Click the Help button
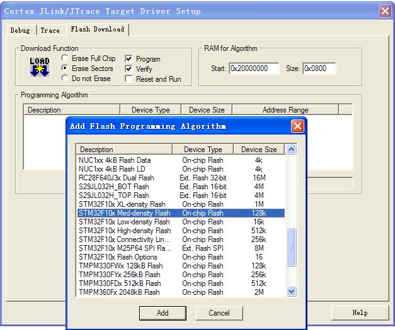The width and height of the screenshot is (395, 330). pos(360,312)
